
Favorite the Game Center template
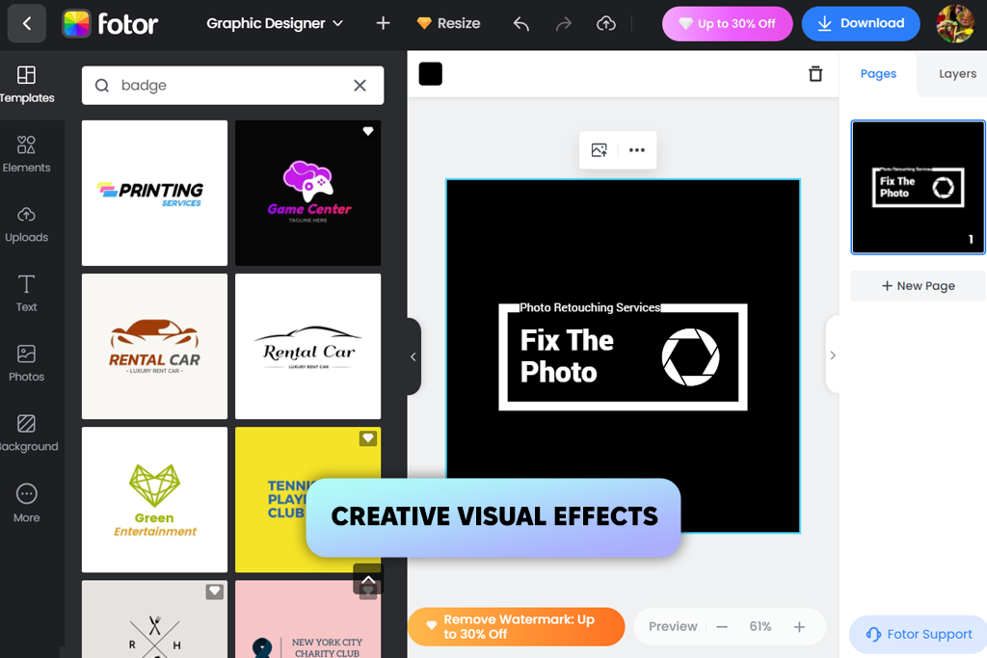[x=368, y=131]
